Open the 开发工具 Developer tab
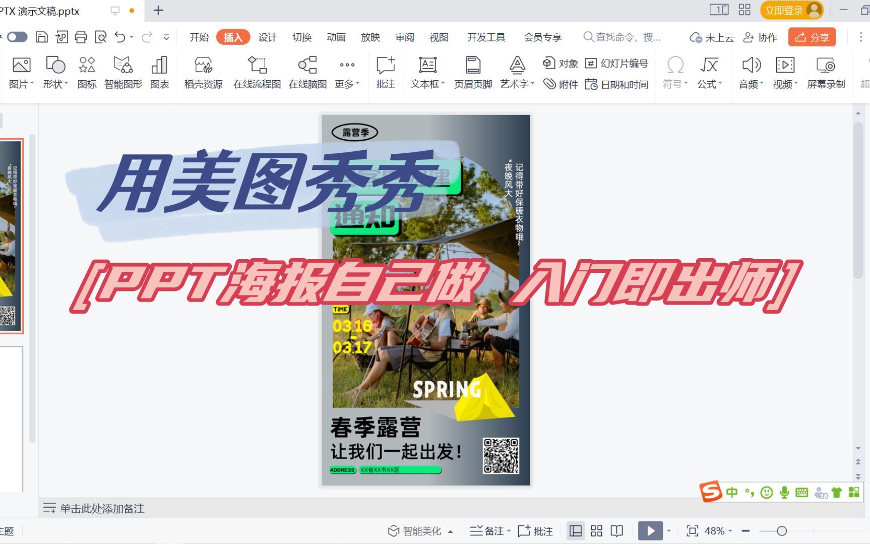Screen dimensions: 870x544 coord(486,37)
